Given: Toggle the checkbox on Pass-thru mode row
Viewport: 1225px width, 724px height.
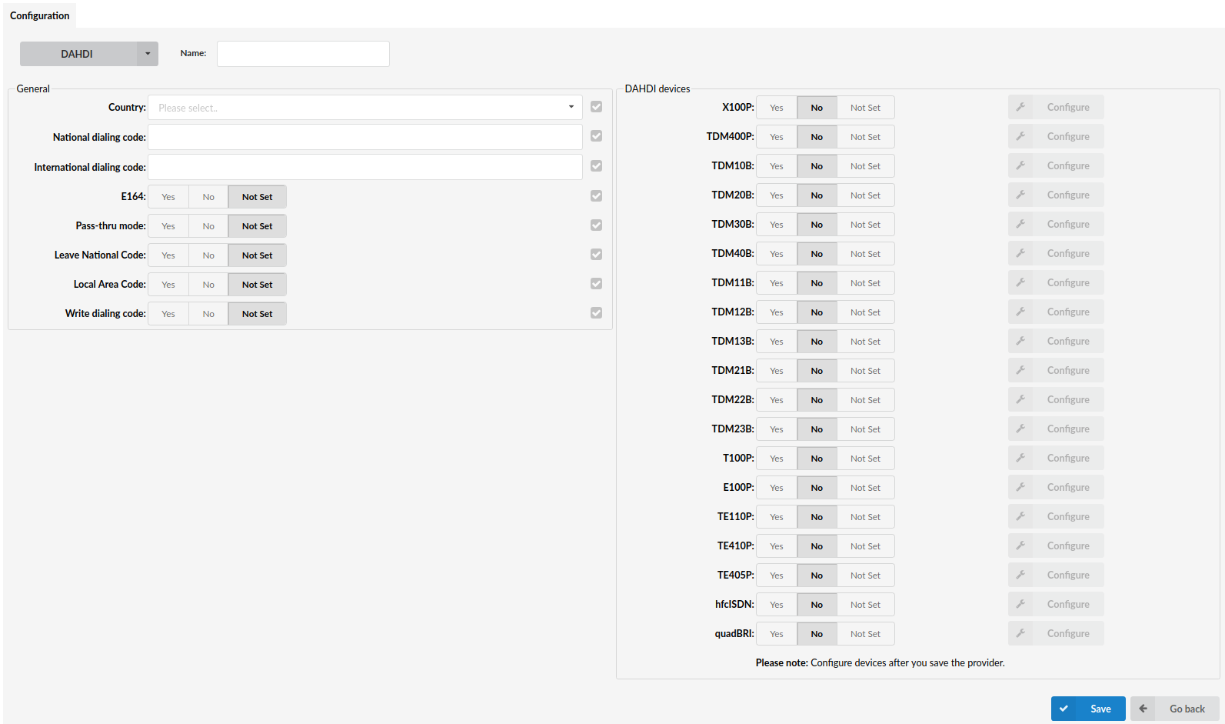Looking at the screenshot, I should tap(596, 225).
